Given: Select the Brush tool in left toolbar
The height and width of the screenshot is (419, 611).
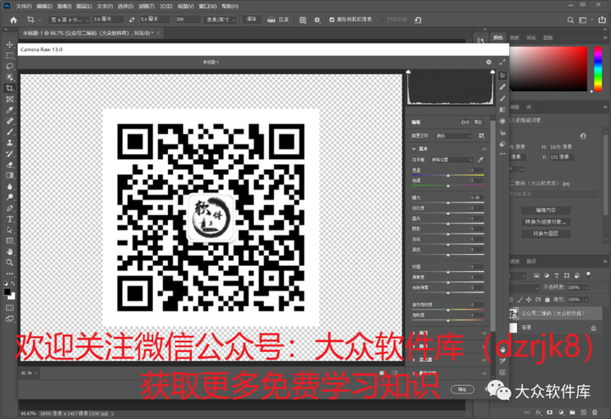Looking at the screenshot, I should [x=9, y=132].
